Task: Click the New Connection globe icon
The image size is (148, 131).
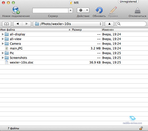Action: (x=16, y=10)
